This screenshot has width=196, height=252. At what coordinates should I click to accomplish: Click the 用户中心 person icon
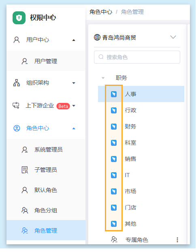[17, 40]
